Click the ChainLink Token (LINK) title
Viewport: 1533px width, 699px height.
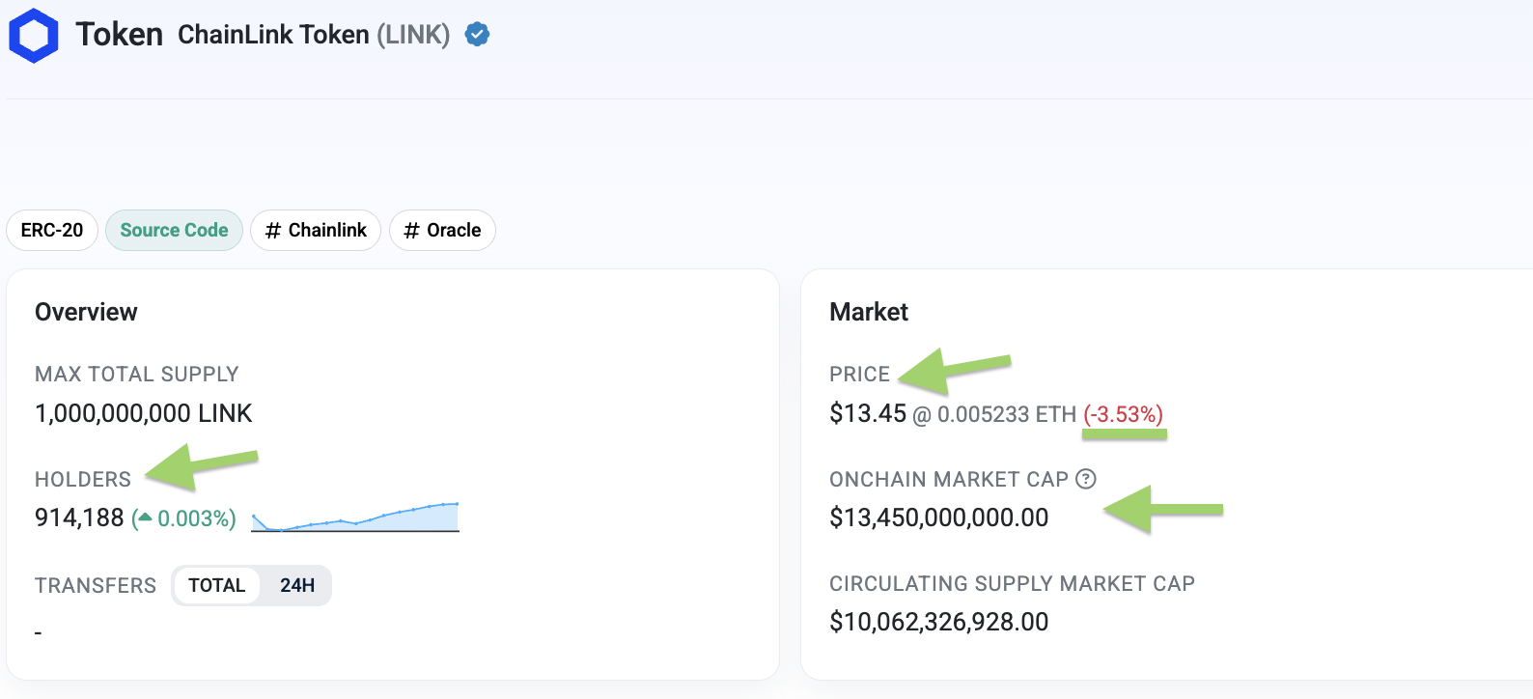coord(314,35)
